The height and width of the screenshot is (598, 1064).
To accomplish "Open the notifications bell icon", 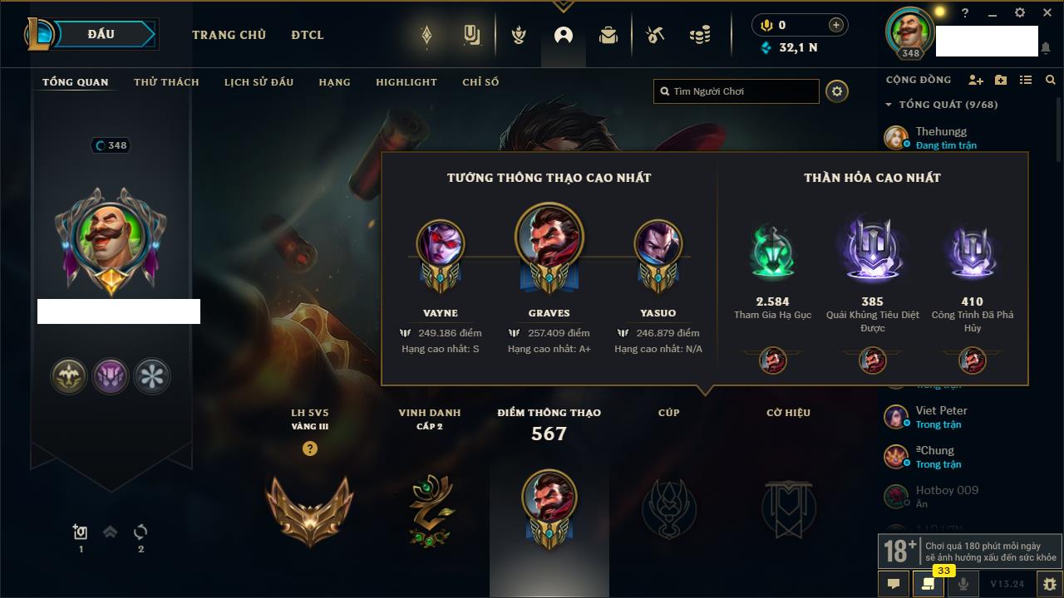I will tap(1046, 48).
